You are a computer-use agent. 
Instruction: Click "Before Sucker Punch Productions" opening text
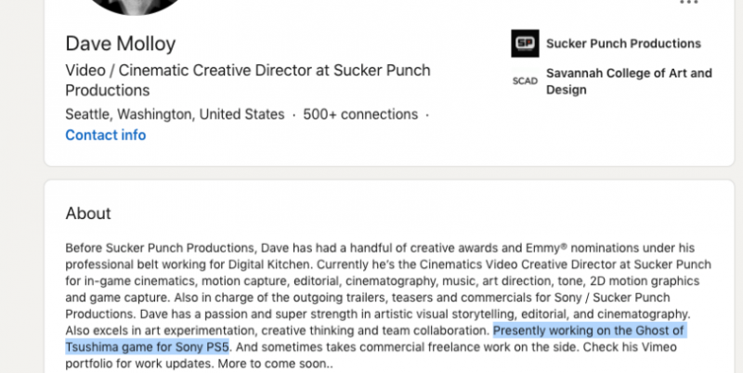(x=159, y=249)
